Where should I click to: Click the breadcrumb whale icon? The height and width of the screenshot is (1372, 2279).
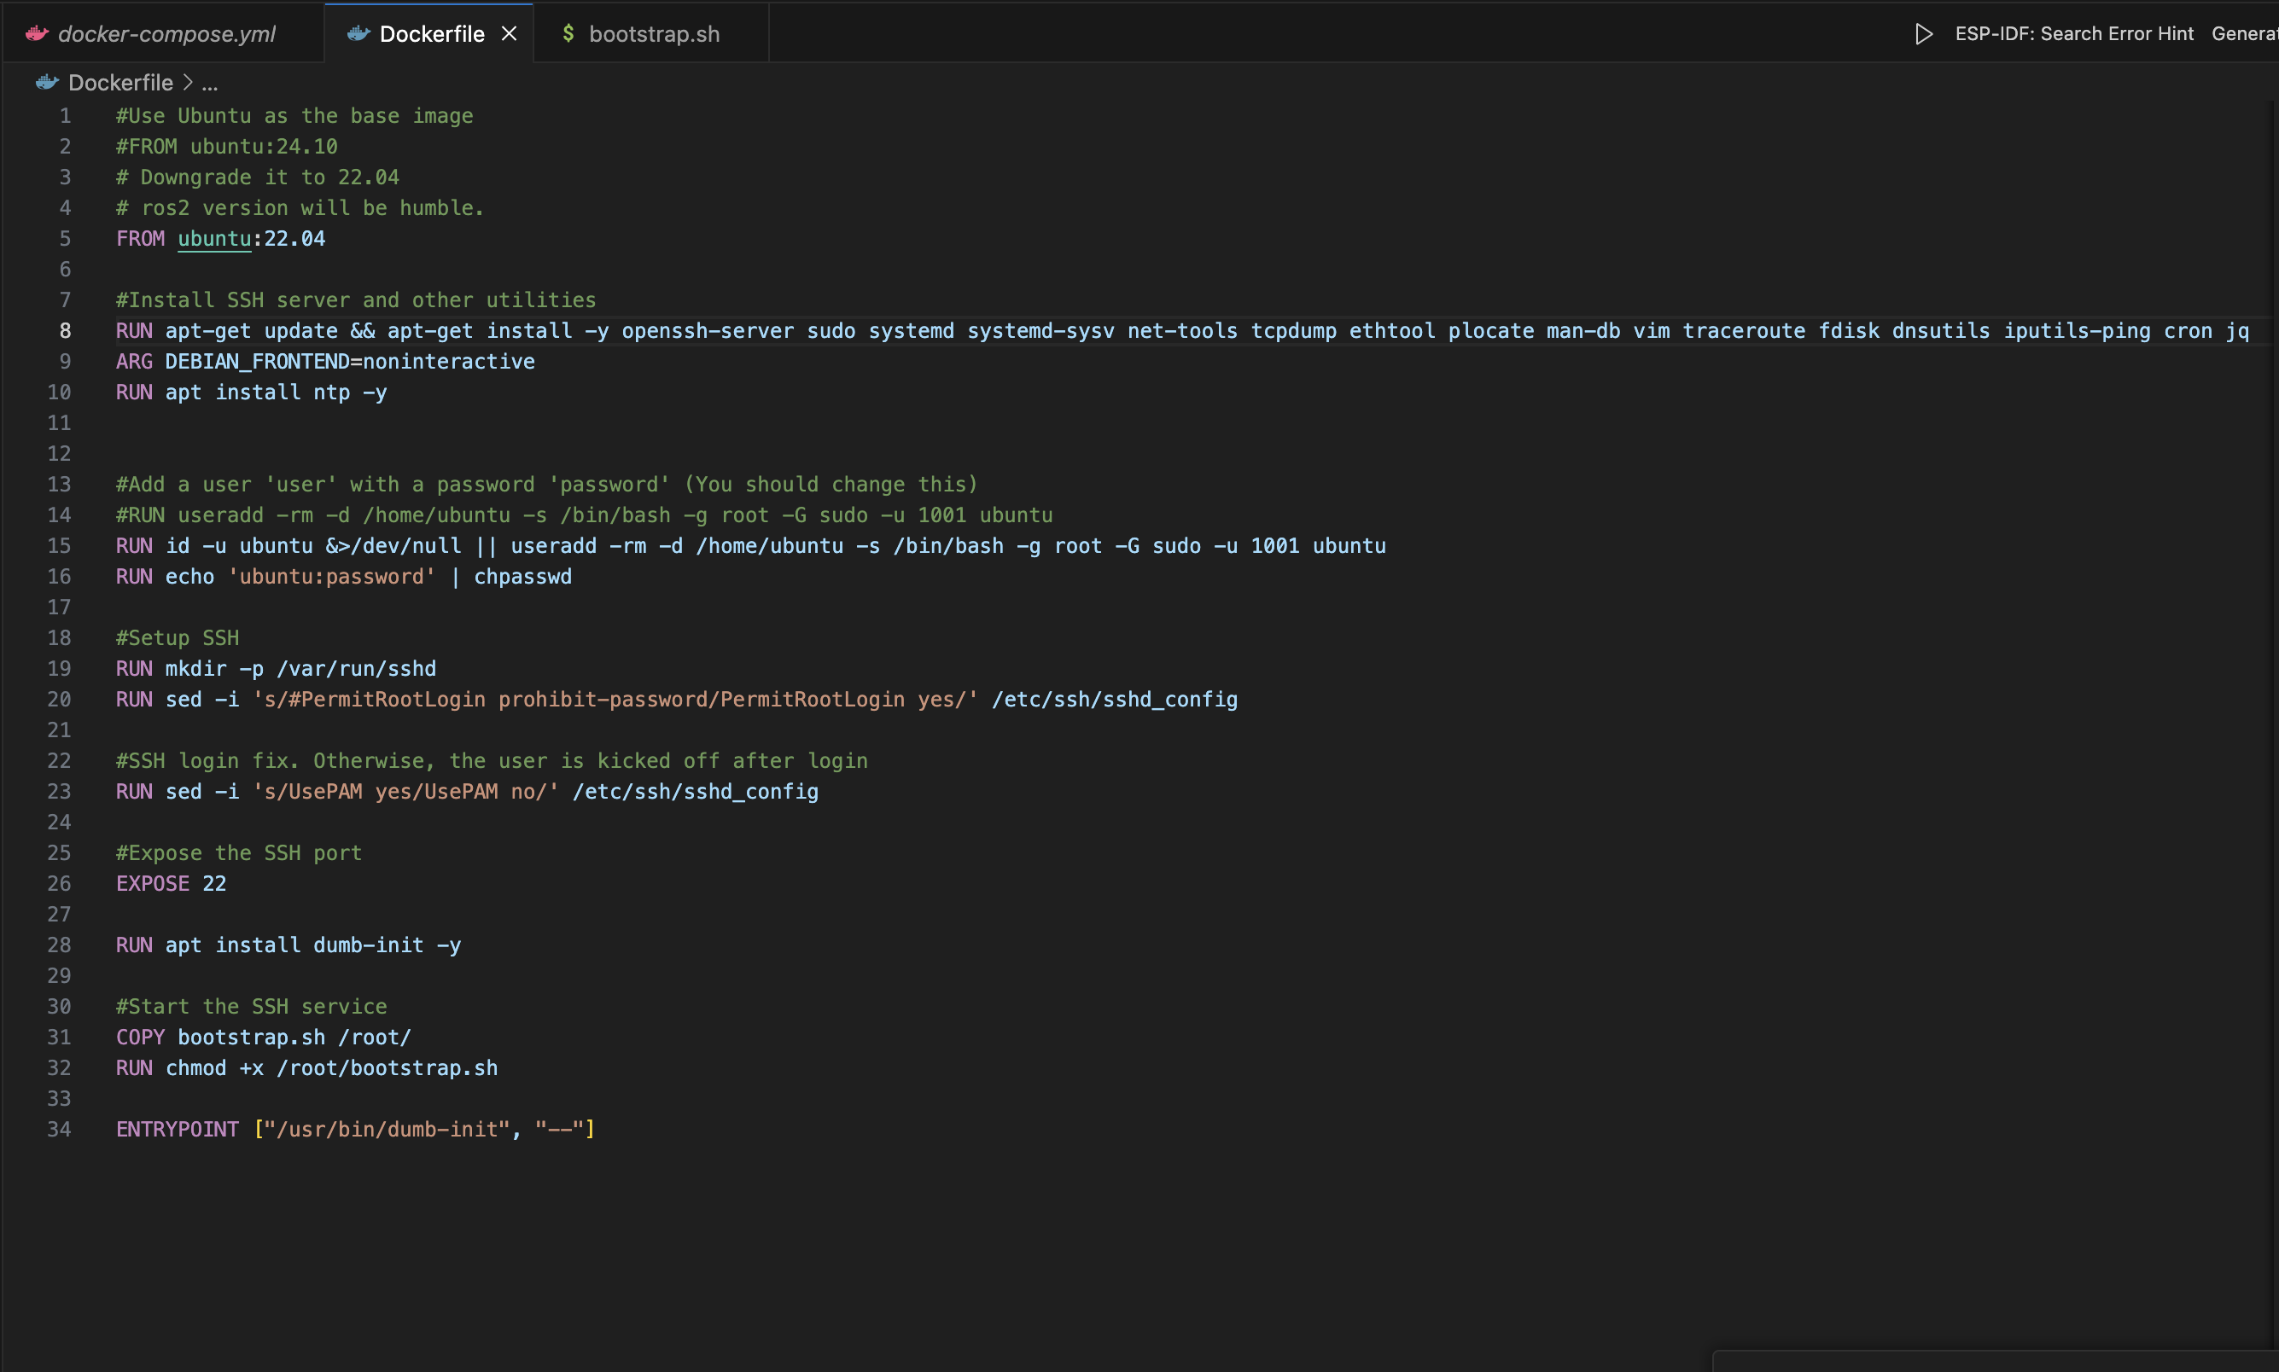47,84
